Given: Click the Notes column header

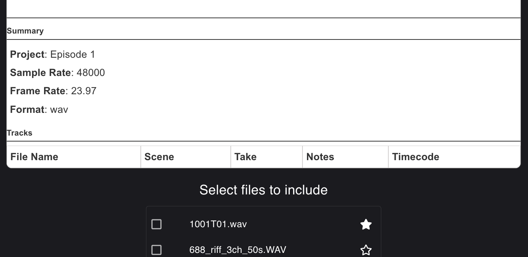Looking at the screenshot, I should pos(320,157).
